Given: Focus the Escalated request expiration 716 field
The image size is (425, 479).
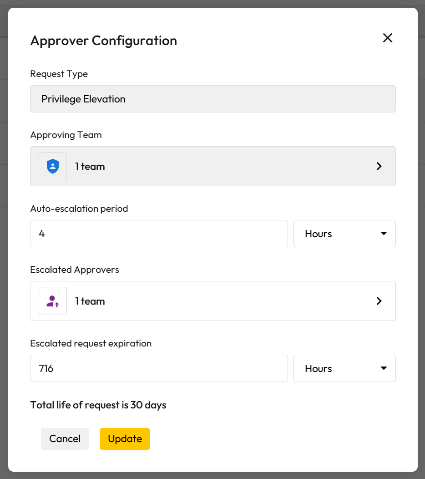Looking at the screenshot, I should pos(159,368).
